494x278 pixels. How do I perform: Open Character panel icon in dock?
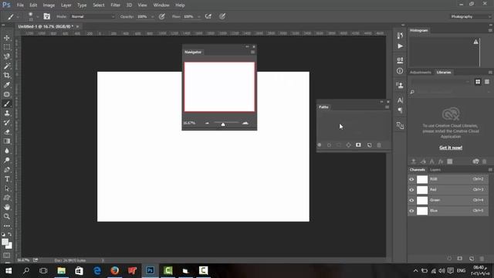click(x=400, y=100)
